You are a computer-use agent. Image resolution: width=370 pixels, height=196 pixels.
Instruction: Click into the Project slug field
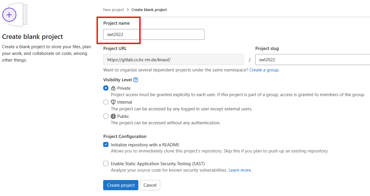click(x=312, y=60)
